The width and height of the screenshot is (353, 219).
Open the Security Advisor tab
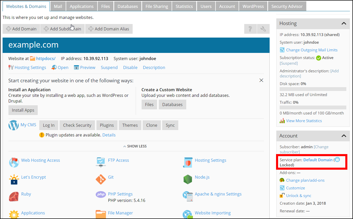click(x=287, y=6)
